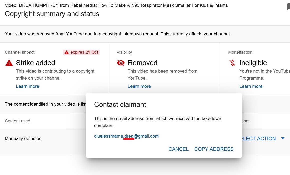Cancel the Contact claimant dialog
Viewport: 290px width, 175px height.
(x=179, y=149)
